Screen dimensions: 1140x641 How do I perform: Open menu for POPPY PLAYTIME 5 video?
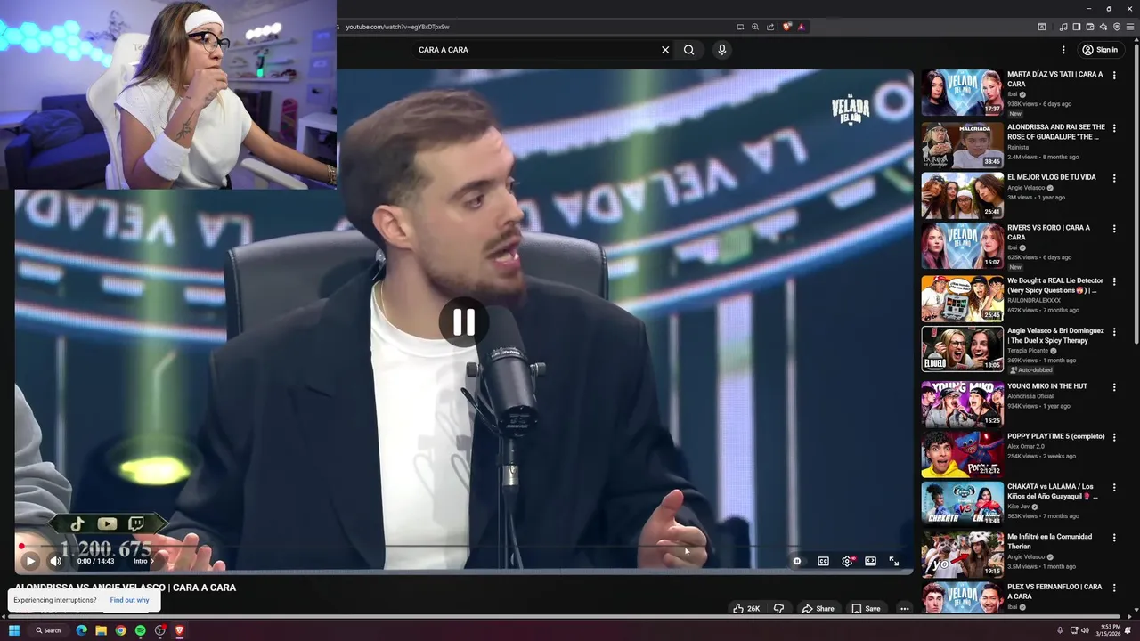pos(1113,437)
